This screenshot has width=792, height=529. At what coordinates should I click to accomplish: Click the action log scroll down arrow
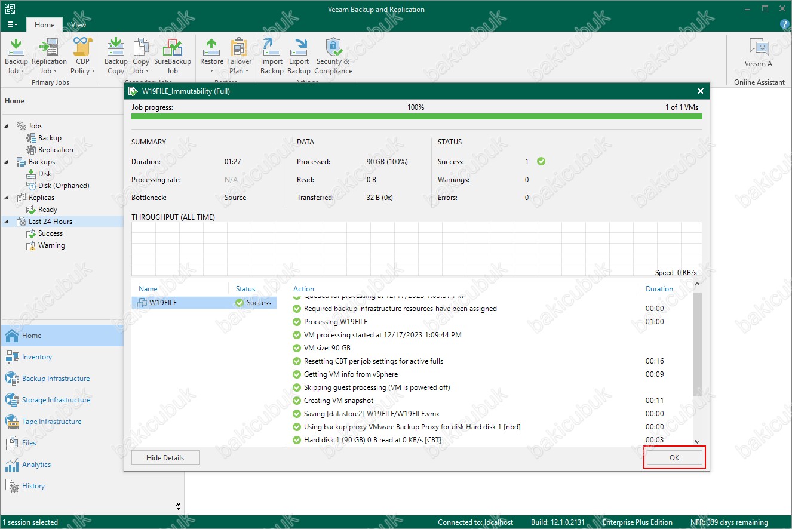click(697, 441)
